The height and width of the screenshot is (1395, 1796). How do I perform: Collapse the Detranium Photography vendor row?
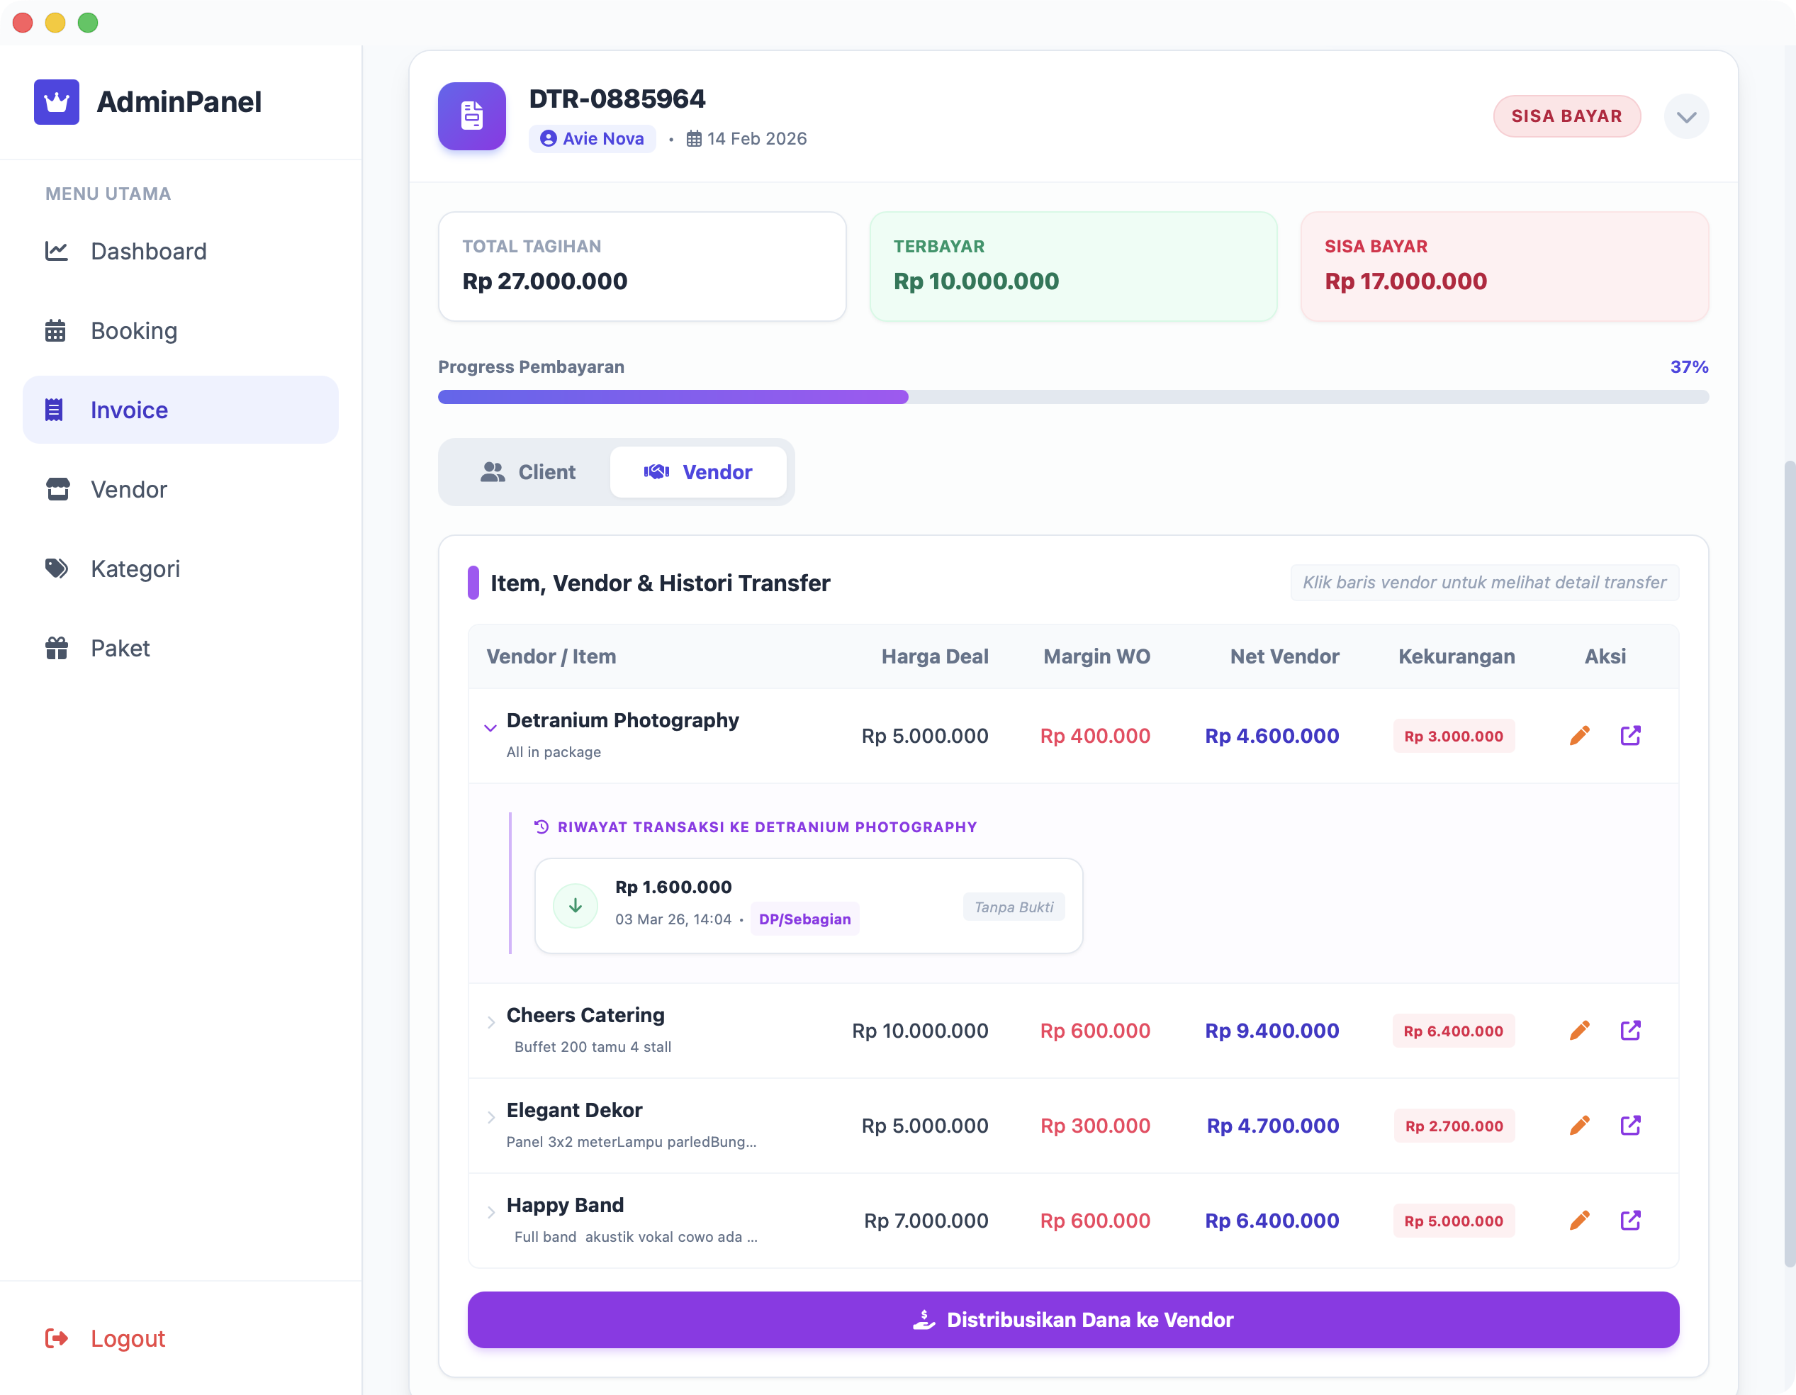pos(490,728)
